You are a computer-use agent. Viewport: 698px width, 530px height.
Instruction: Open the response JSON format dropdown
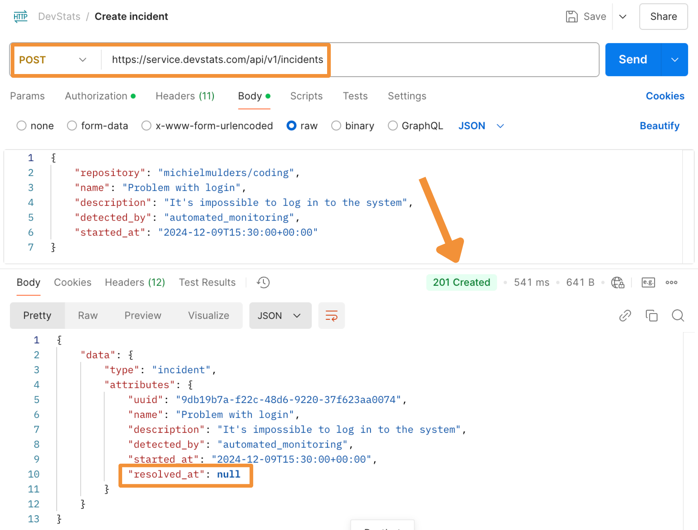pyautogui.click(x=280, y=316)
